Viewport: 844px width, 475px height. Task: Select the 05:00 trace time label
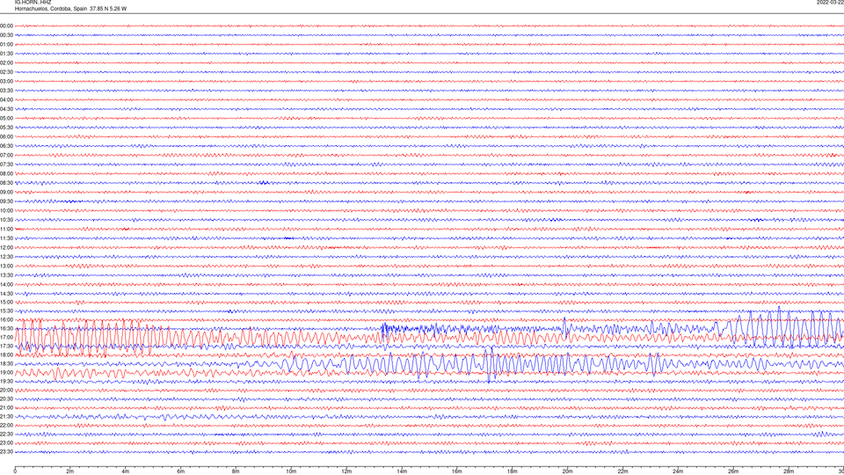click(6, 119)
